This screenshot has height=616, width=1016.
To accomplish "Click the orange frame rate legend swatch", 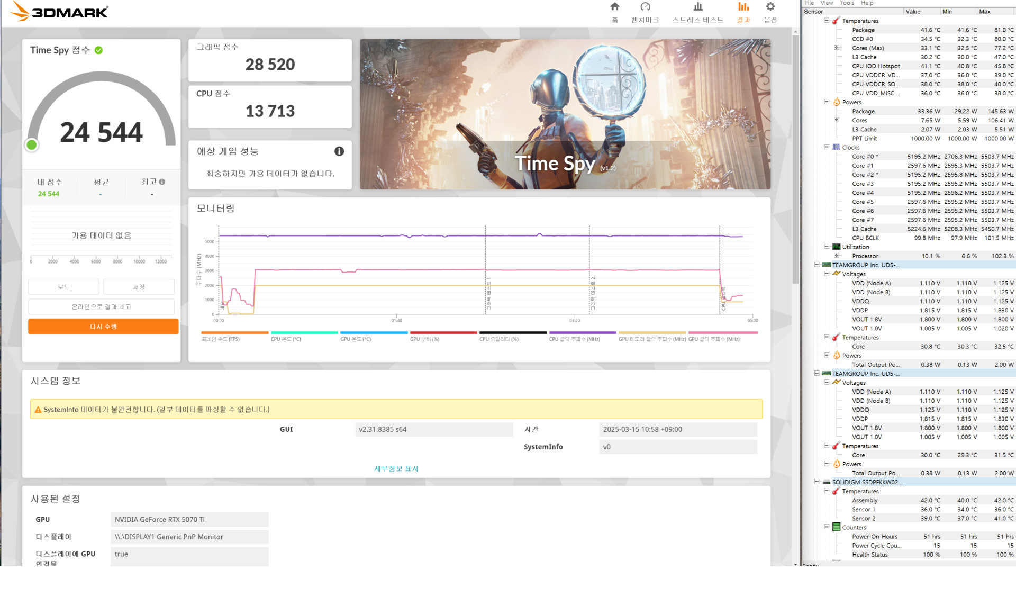I will [234, 333].
